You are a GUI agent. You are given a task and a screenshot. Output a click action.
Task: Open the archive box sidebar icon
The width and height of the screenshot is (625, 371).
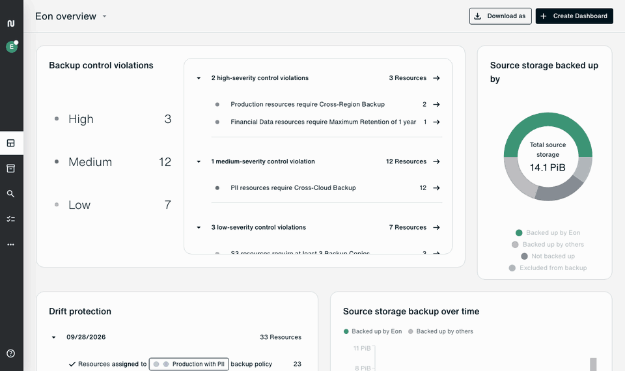point(11,169)
